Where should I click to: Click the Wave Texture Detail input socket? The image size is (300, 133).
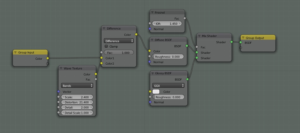(58, 107)
